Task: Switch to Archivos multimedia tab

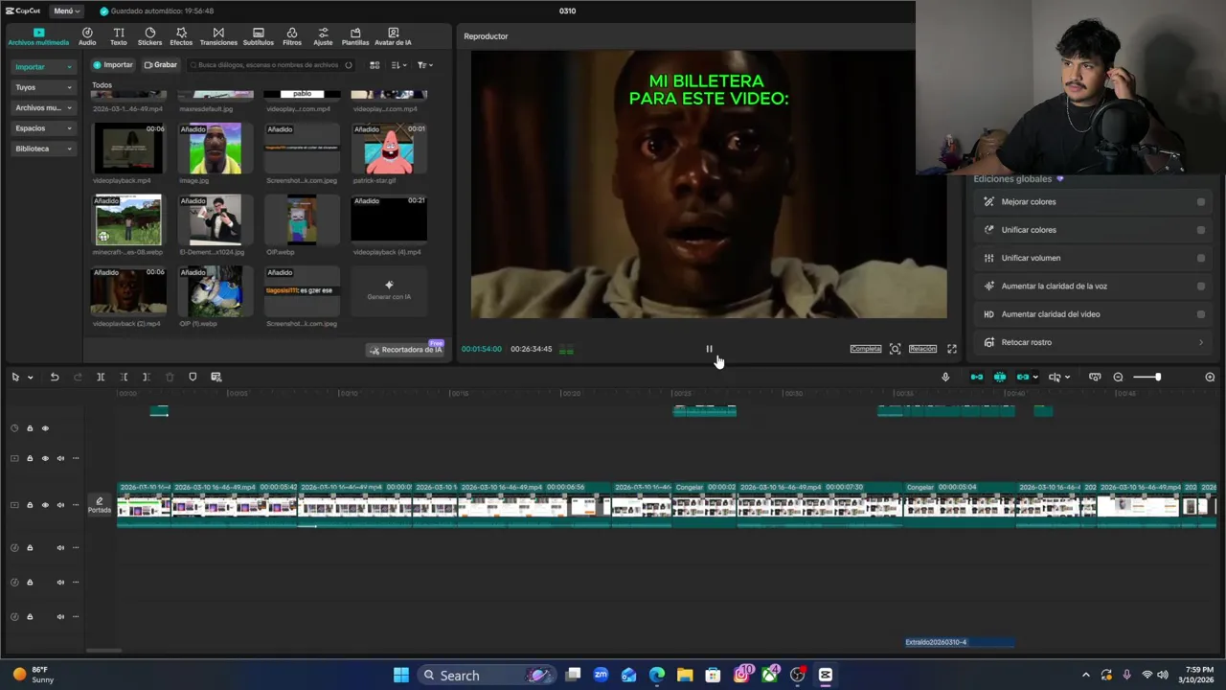Action: (38, 36)
